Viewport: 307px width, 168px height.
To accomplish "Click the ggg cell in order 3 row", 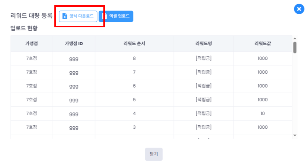I will 74,127.
